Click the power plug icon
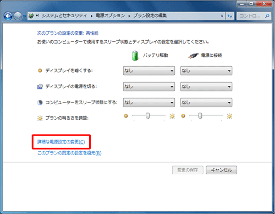 [x=194, y=55]
